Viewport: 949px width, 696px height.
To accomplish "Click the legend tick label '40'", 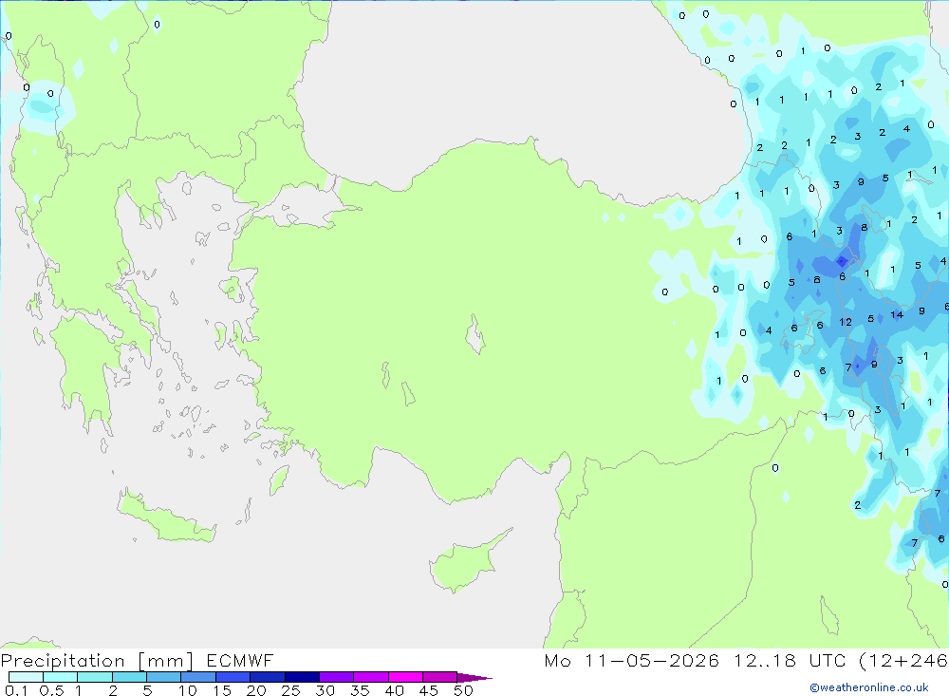I will [x=395, y=690].
